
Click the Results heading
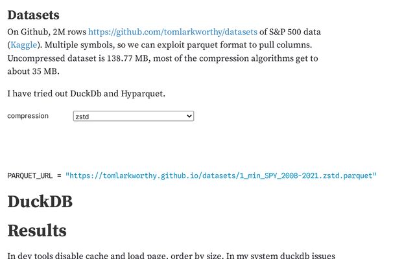point(37,231)
